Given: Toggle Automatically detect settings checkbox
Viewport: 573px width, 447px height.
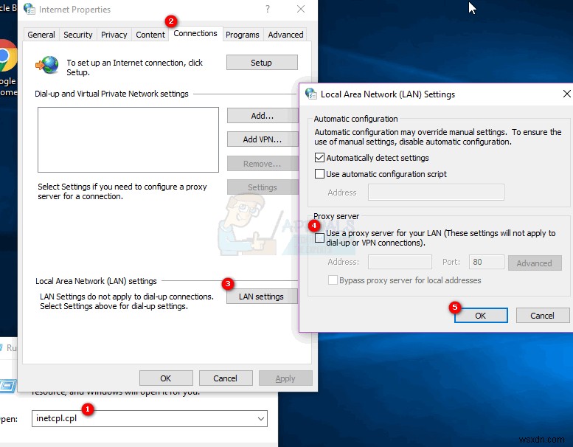Looking at the screenshot, I should pyautogui.click(x=319, y=158).
